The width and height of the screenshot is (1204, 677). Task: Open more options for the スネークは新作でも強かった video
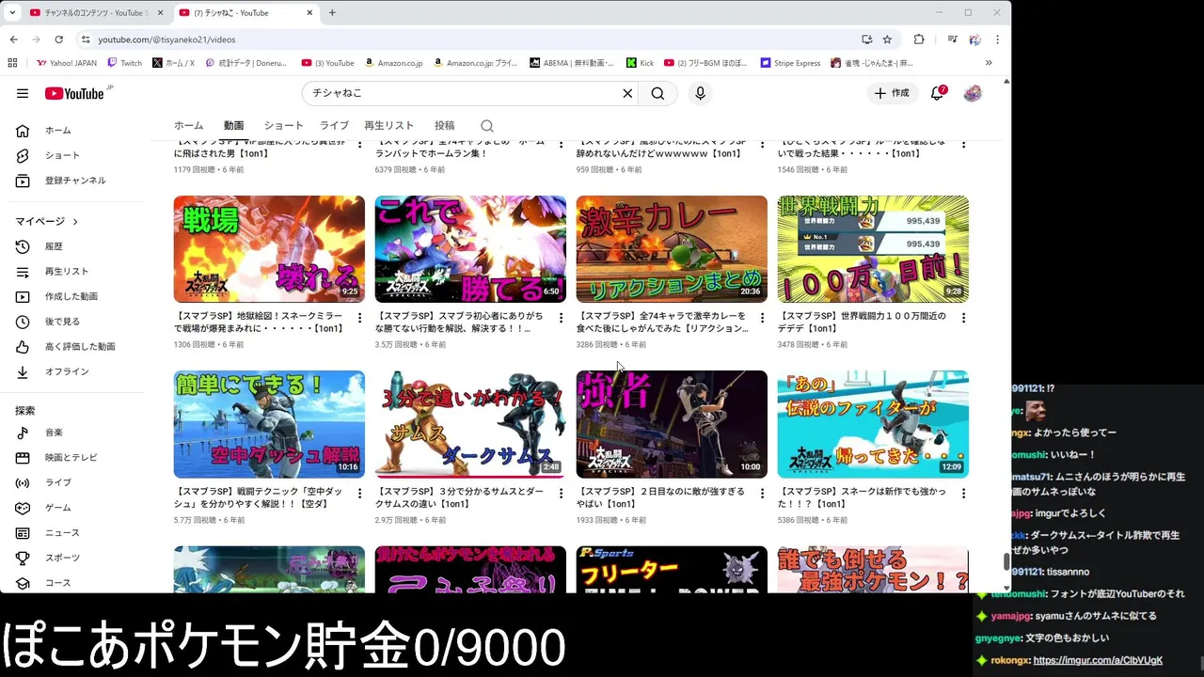[x=963, y=493]
